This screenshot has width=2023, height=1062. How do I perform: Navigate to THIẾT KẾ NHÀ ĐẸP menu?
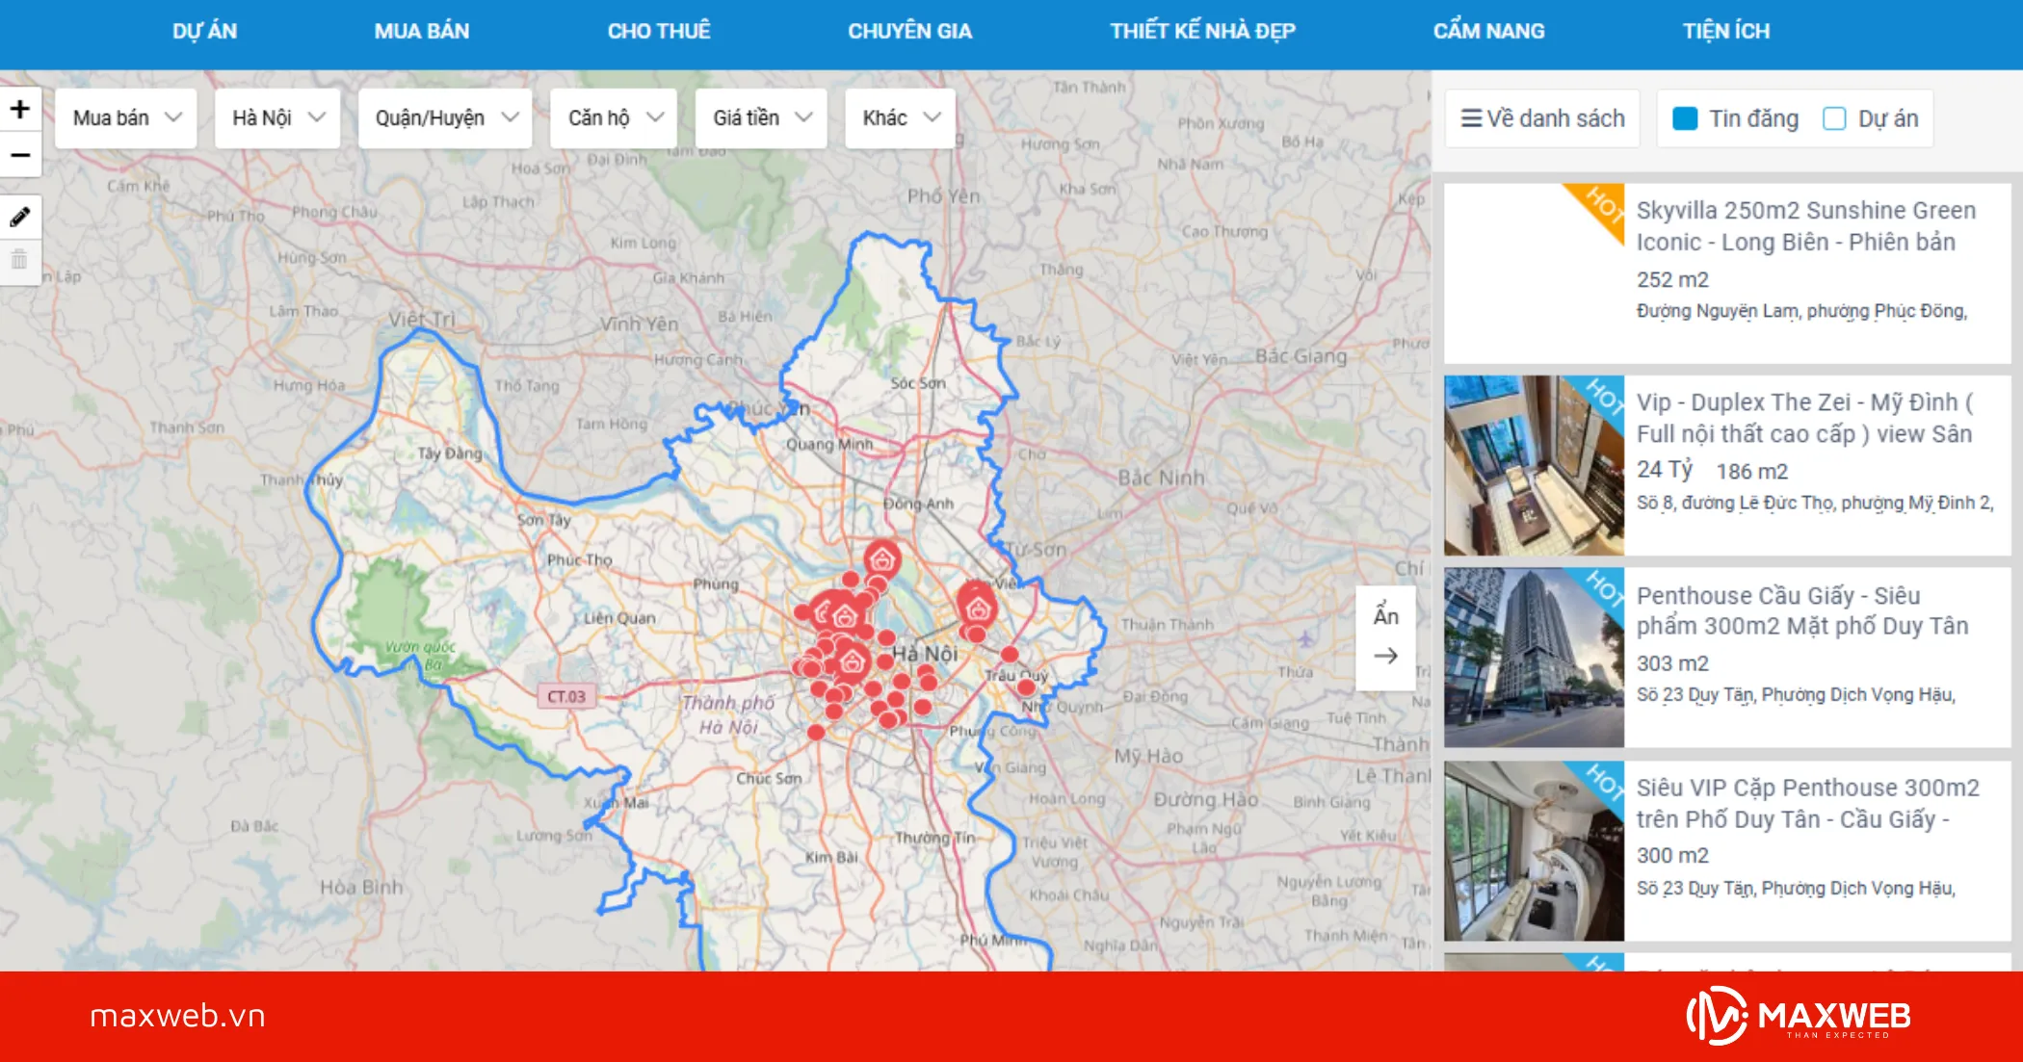tap(1202, 30)
